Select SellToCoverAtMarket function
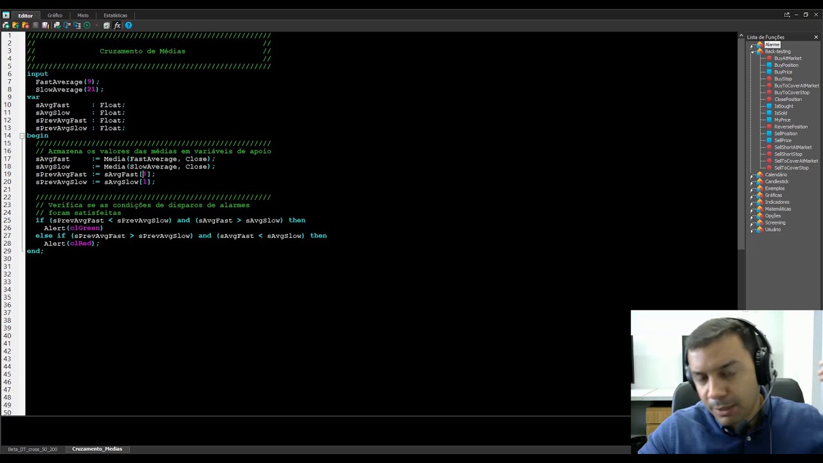823x463 pixels. (796, 161)
